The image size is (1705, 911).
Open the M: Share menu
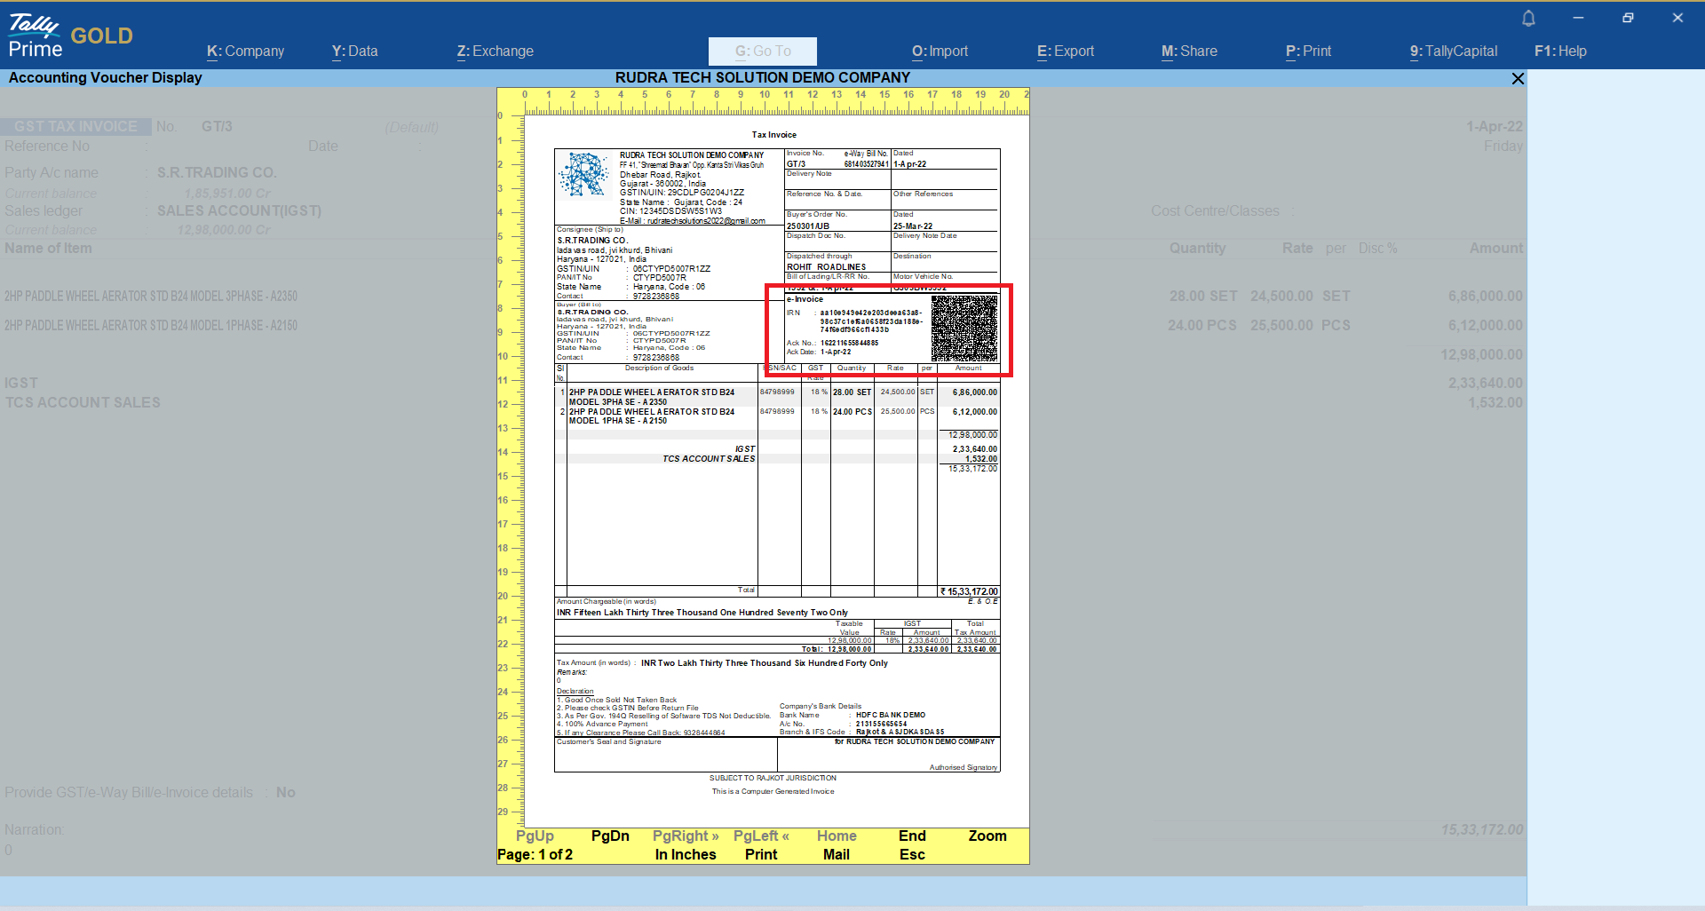(x=1189, y=51)
